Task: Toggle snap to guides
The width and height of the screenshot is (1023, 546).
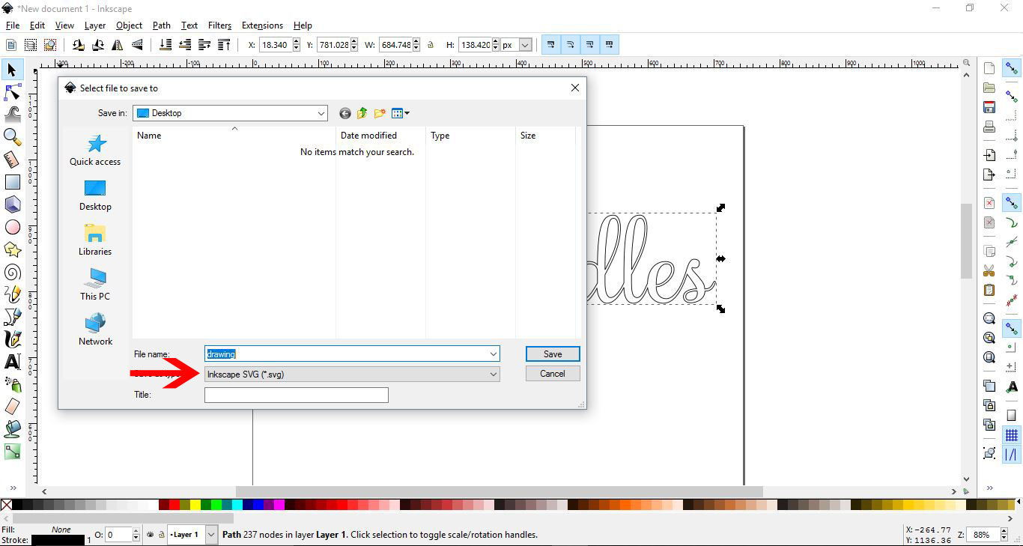Action: (x=1012, y=454)
